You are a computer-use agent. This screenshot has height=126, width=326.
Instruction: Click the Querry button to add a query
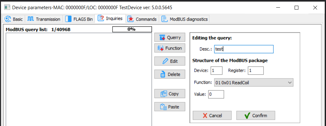(x=170, y=37)
